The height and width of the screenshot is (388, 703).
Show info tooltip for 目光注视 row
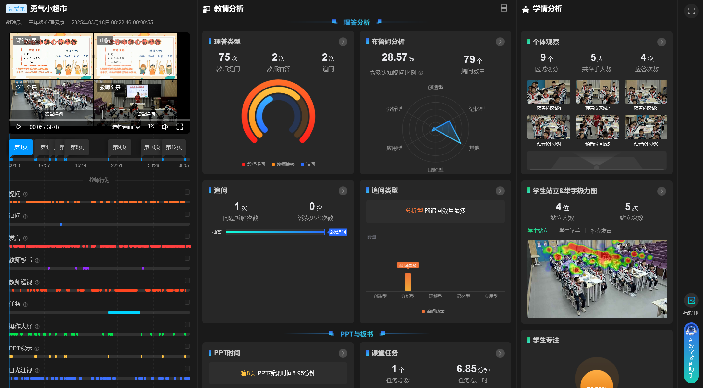pyautogui.click(x=37, y=371)
